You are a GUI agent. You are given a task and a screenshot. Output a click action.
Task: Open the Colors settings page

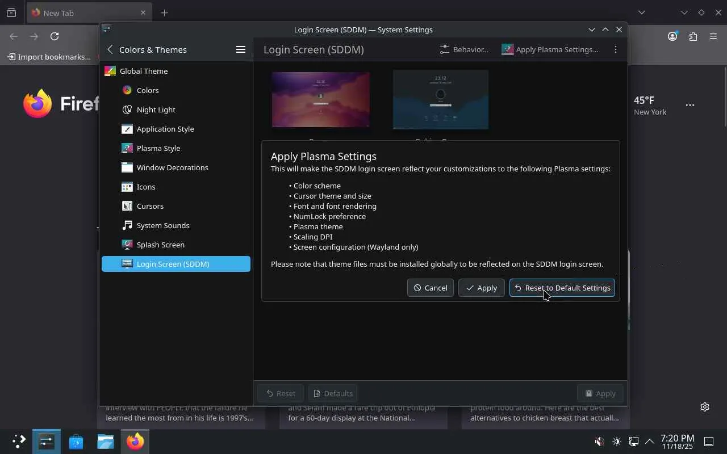pyautogui.click(x=176, y=90)
